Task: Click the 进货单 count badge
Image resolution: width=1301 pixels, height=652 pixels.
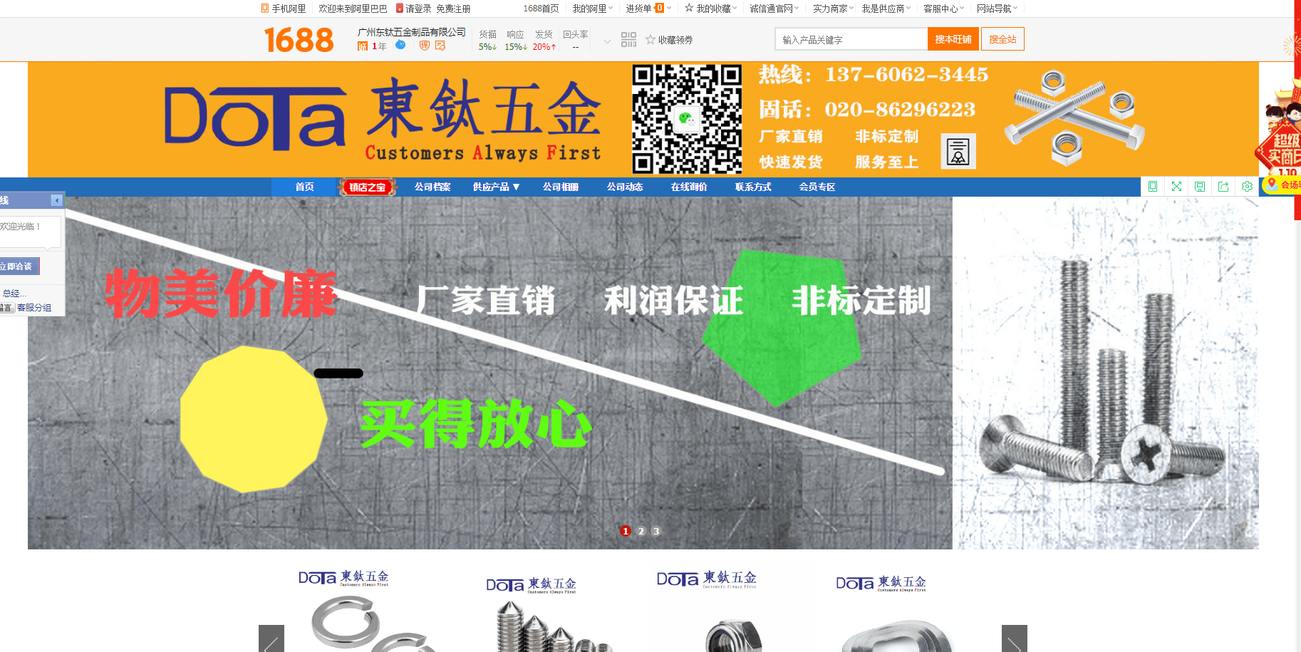Action: point(659,8)
